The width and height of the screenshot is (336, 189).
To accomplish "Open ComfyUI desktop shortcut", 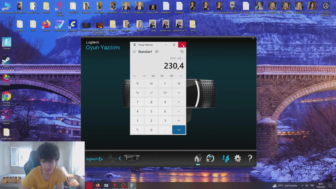I will pos(73,26).
